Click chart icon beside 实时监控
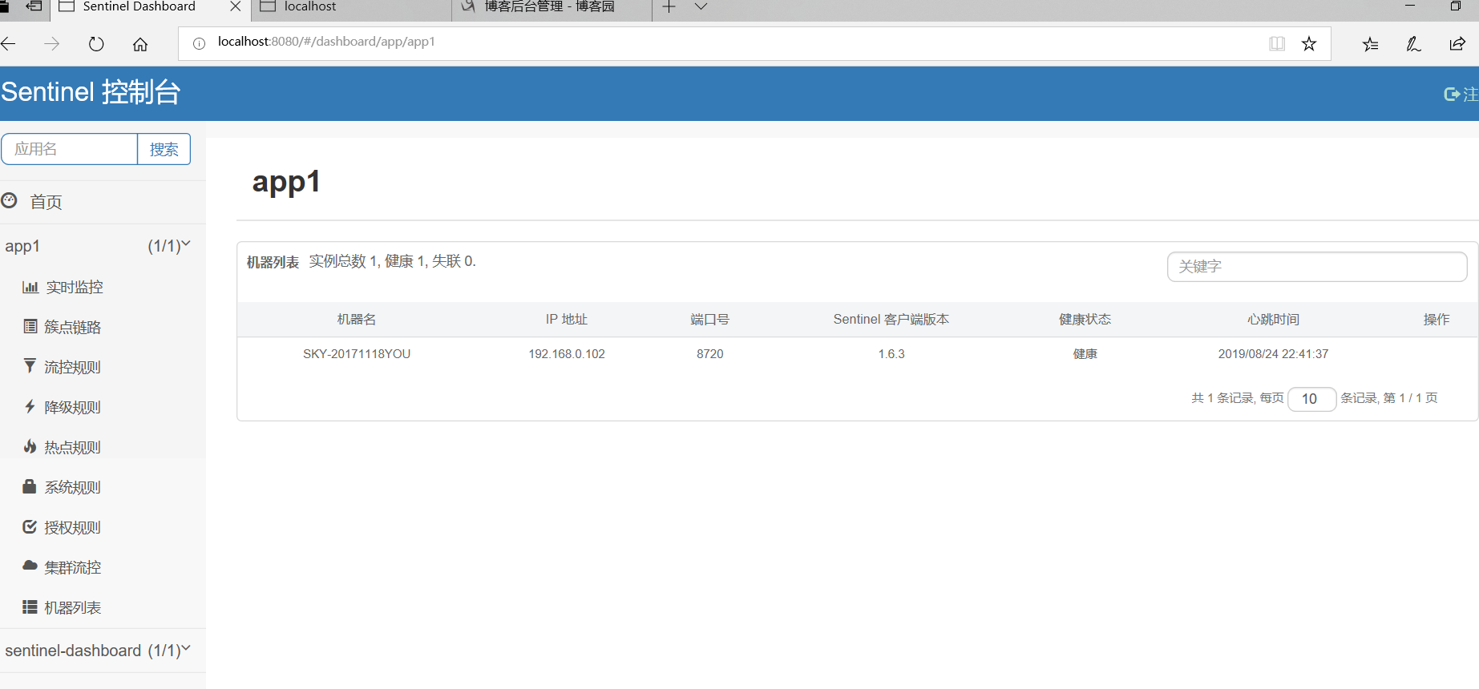 coord(30,287)
